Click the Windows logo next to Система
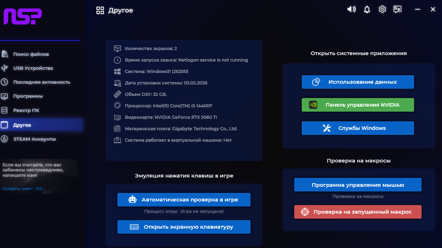Screen dimensions: 442x248 coord(117,72)
